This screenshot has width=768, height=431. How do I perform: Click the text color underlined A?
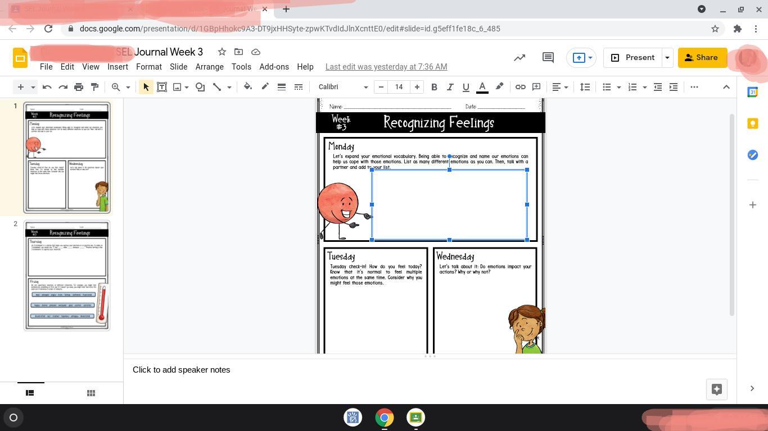click(x=482, y=87)
